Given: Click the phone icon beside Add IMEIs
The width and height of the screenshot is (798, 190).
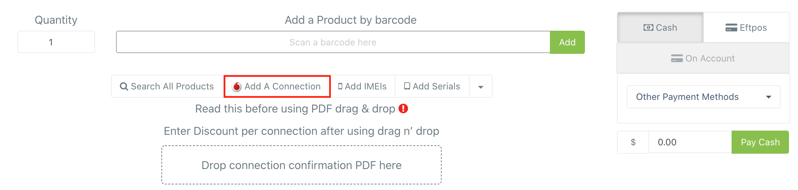Looking at the screenshot, I should click(340, 86).
